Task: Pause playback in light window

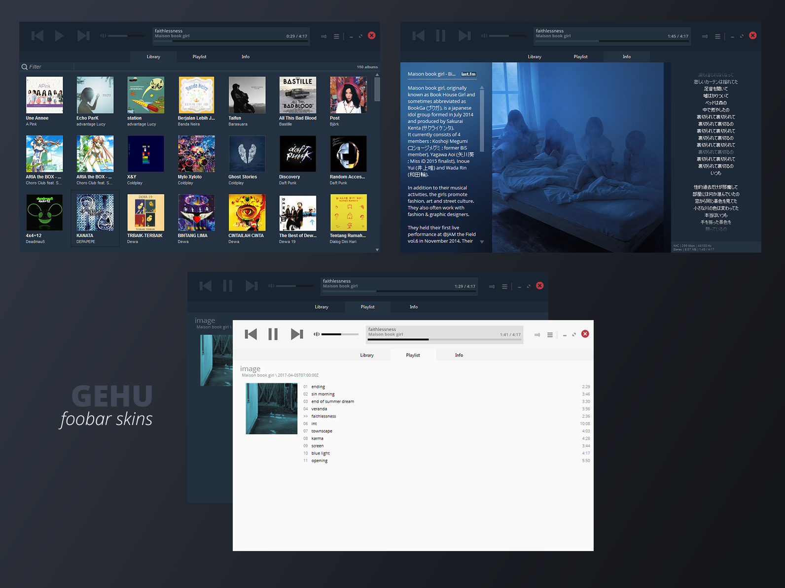Action: 273,334
